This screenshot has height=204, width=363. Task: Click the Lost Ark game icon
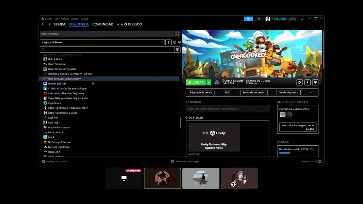point(45,118)
